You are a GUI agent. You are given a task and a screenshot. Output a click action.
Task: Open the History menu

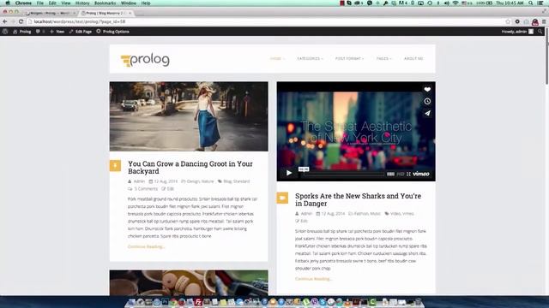pyautogui.click(x=82, y=3)
